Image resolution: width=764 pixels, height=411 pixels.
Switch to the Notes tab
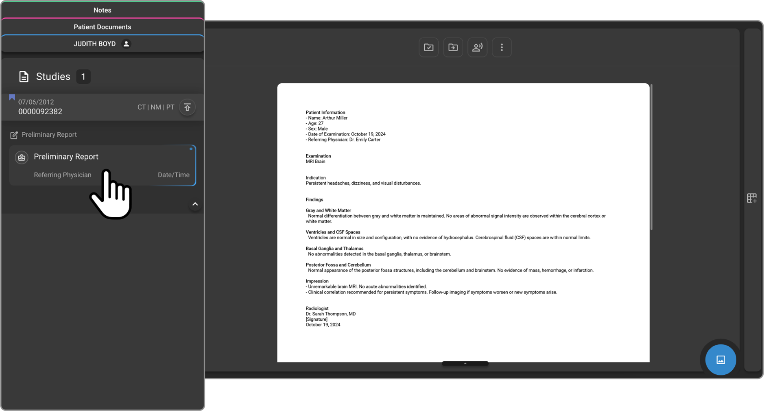103,10
